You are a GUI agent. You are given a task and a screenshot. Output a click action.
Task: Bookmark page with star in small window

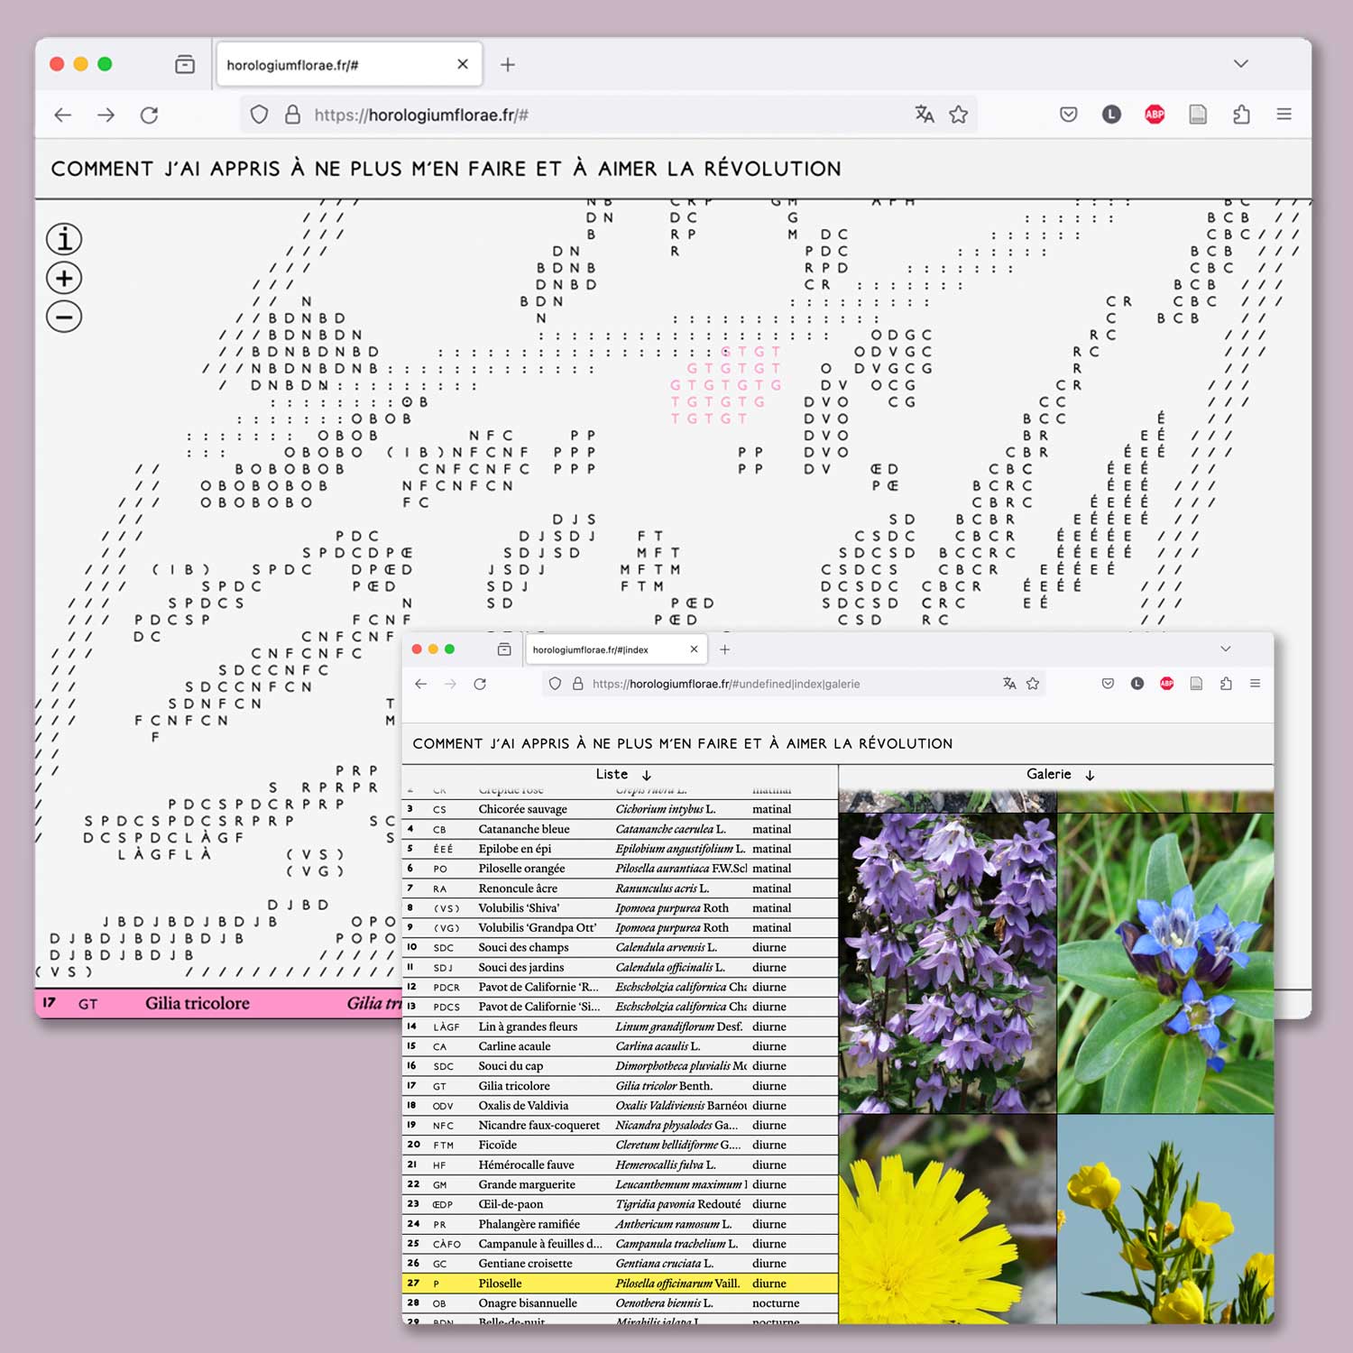pos(1033,684)
